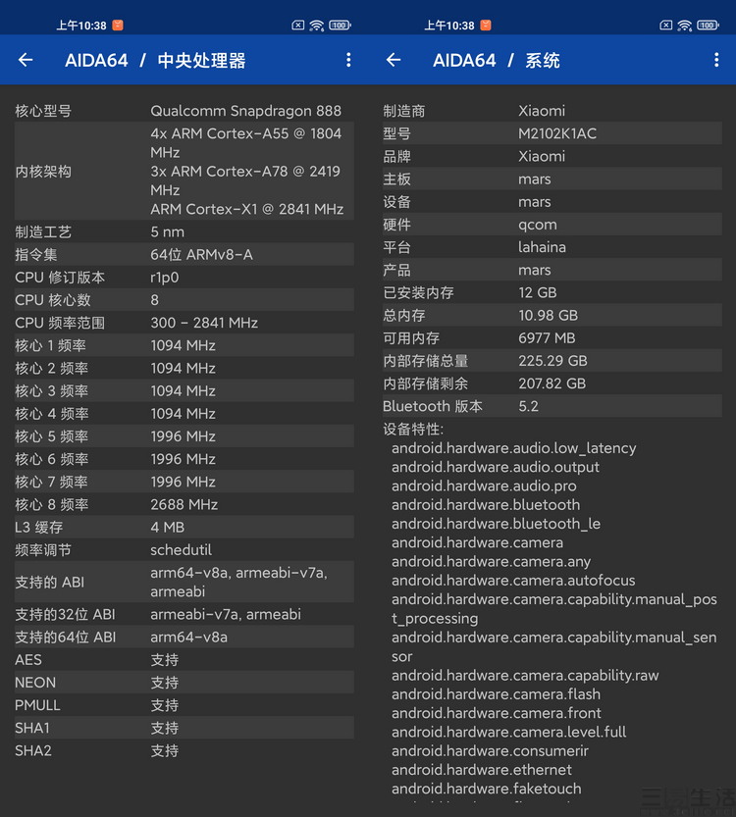Screen dimensions: 736x817
Task: Select the NEON row
Action: (x=184, y=682)
